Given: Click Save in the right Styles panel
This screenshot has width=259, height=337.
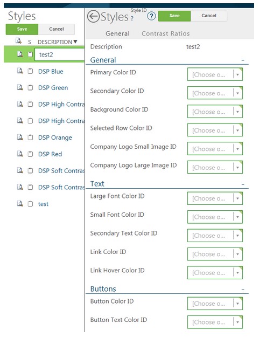Looking at the screenshot, I should click(x=174, y=16).
